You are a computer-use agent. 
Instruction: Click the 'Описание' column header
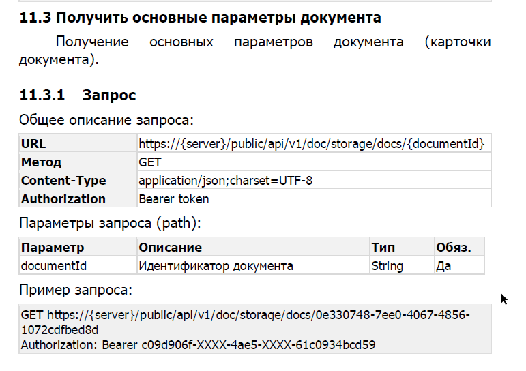pos(171,247)
